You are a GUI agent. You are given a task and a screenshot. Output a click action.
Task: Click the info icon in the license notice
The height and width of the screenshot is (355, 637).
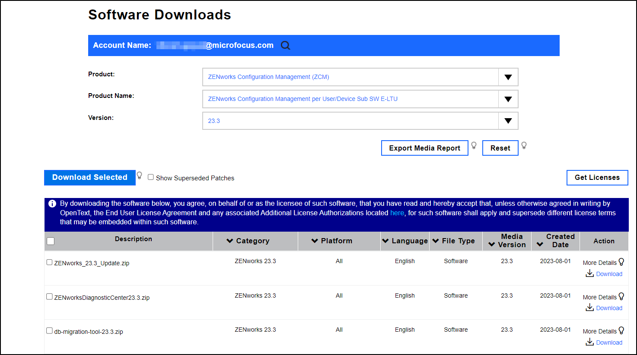[x=52, y=204]
